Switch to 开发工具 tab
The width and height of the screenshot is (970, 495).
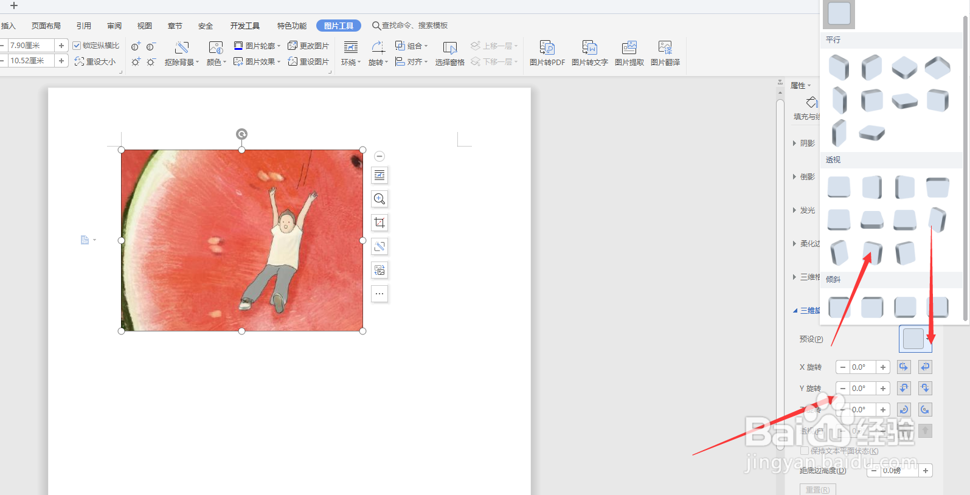(245, 26)
